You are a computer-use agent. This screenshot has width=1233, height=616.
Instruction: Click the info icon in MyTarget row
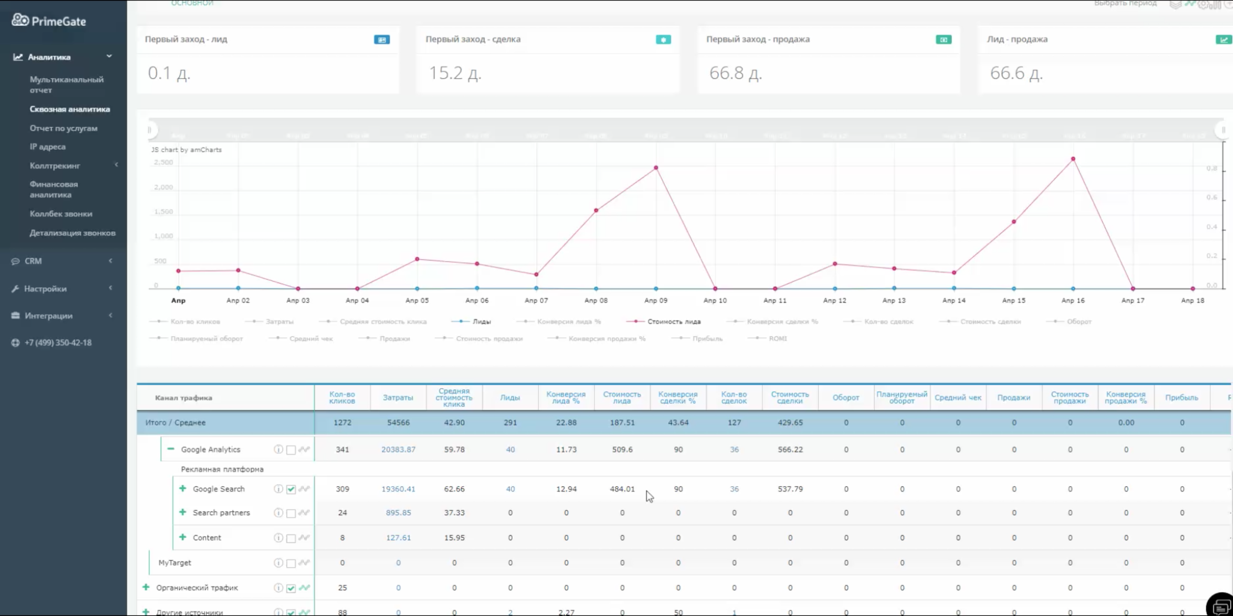[x=278, y=563]
